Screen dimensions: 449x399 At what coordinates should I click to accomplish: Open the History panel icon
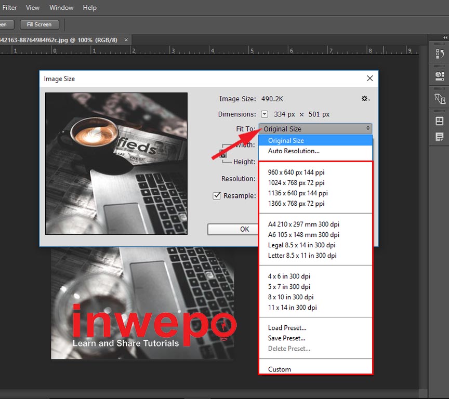pyautogui.click(x=440, y=54)
